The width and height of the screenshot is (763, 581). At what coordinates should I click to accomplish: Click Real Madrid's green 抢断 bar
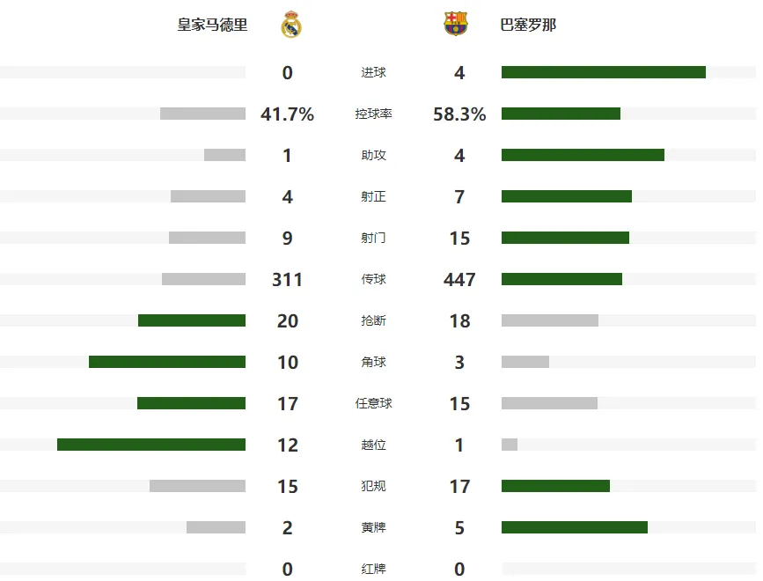(192, 320)
